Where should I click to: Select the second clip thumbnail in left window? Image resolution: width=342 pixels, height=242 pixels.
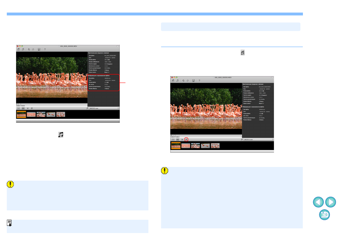coord(31,115)
